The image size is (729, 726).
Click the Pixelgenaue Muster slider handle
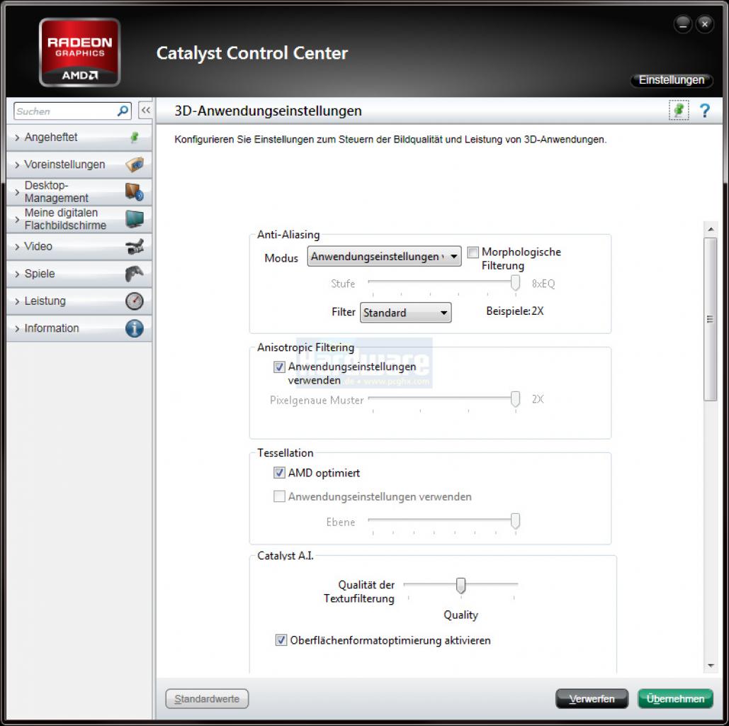[x=515, y=399]
